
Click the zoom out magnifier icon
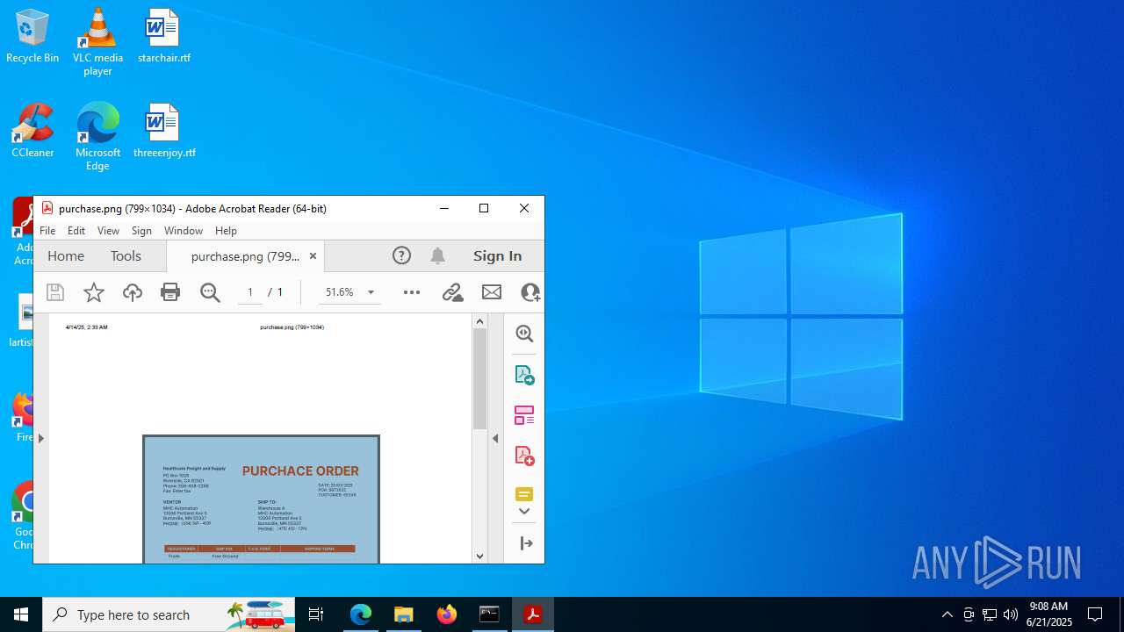pos(210,292)
